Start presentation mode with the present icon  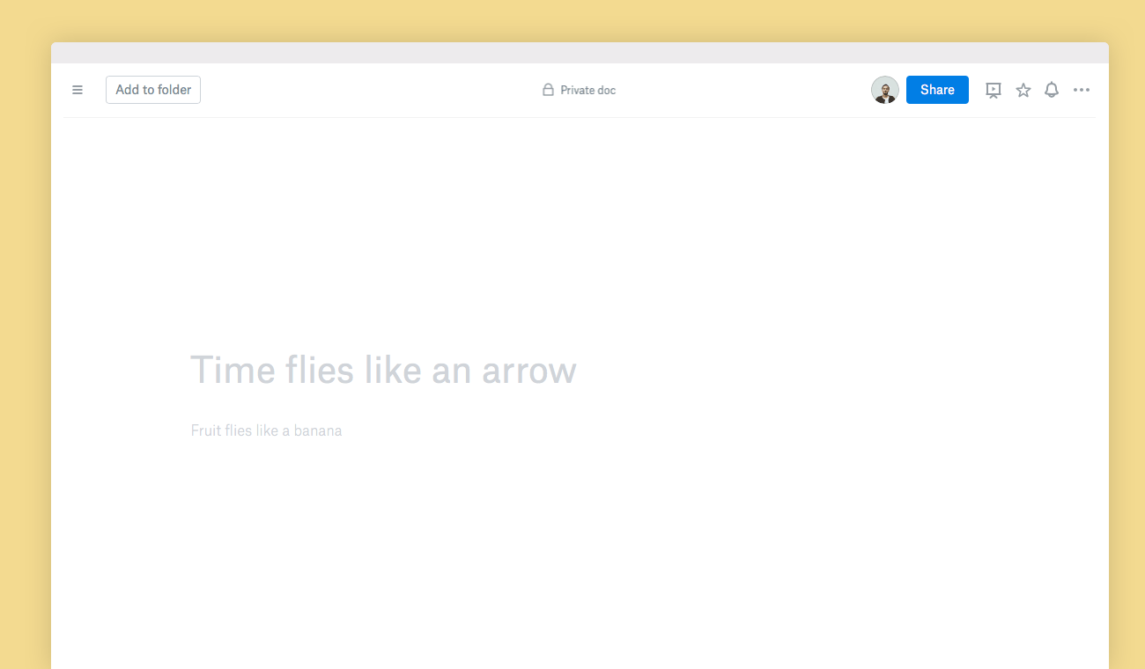tap(994, 90)
